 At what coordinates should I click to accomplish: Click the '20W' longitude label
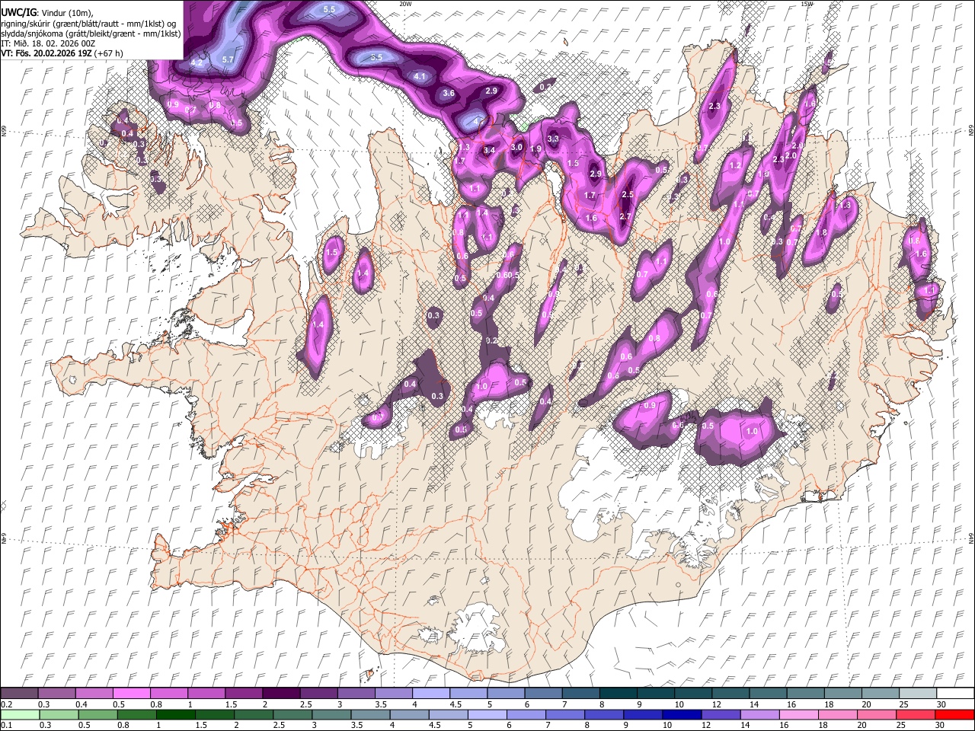coord(406,4)
